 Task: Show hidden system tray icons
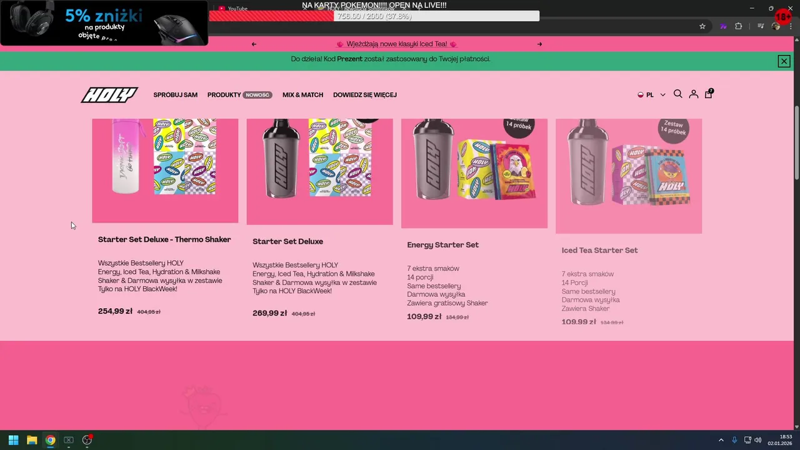tap(721, 440)
